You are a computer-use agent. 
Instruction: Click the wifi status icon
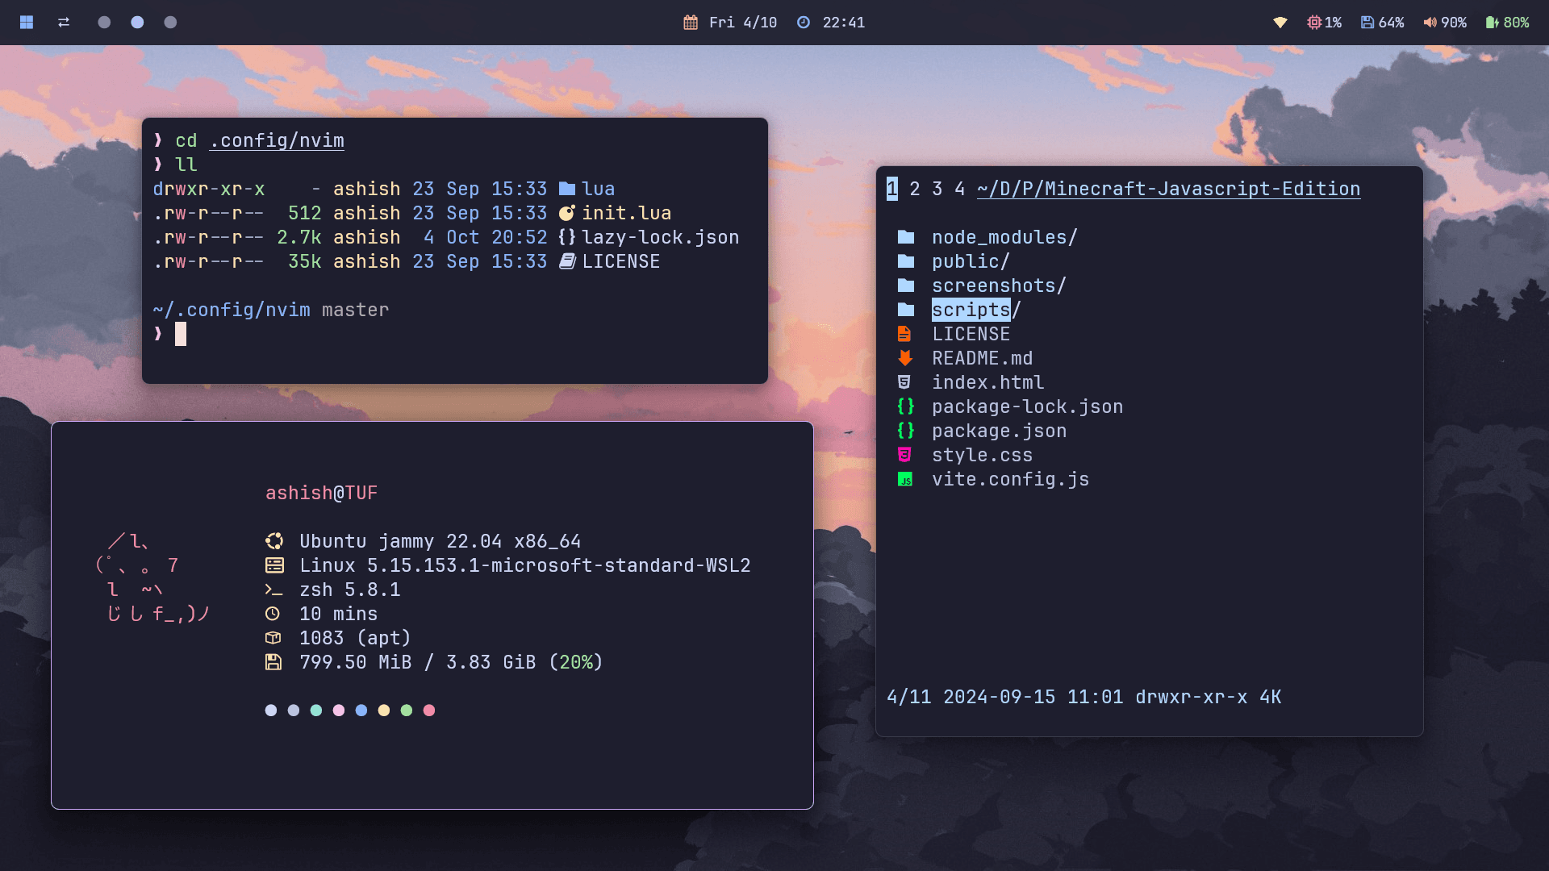(1280, 23)
